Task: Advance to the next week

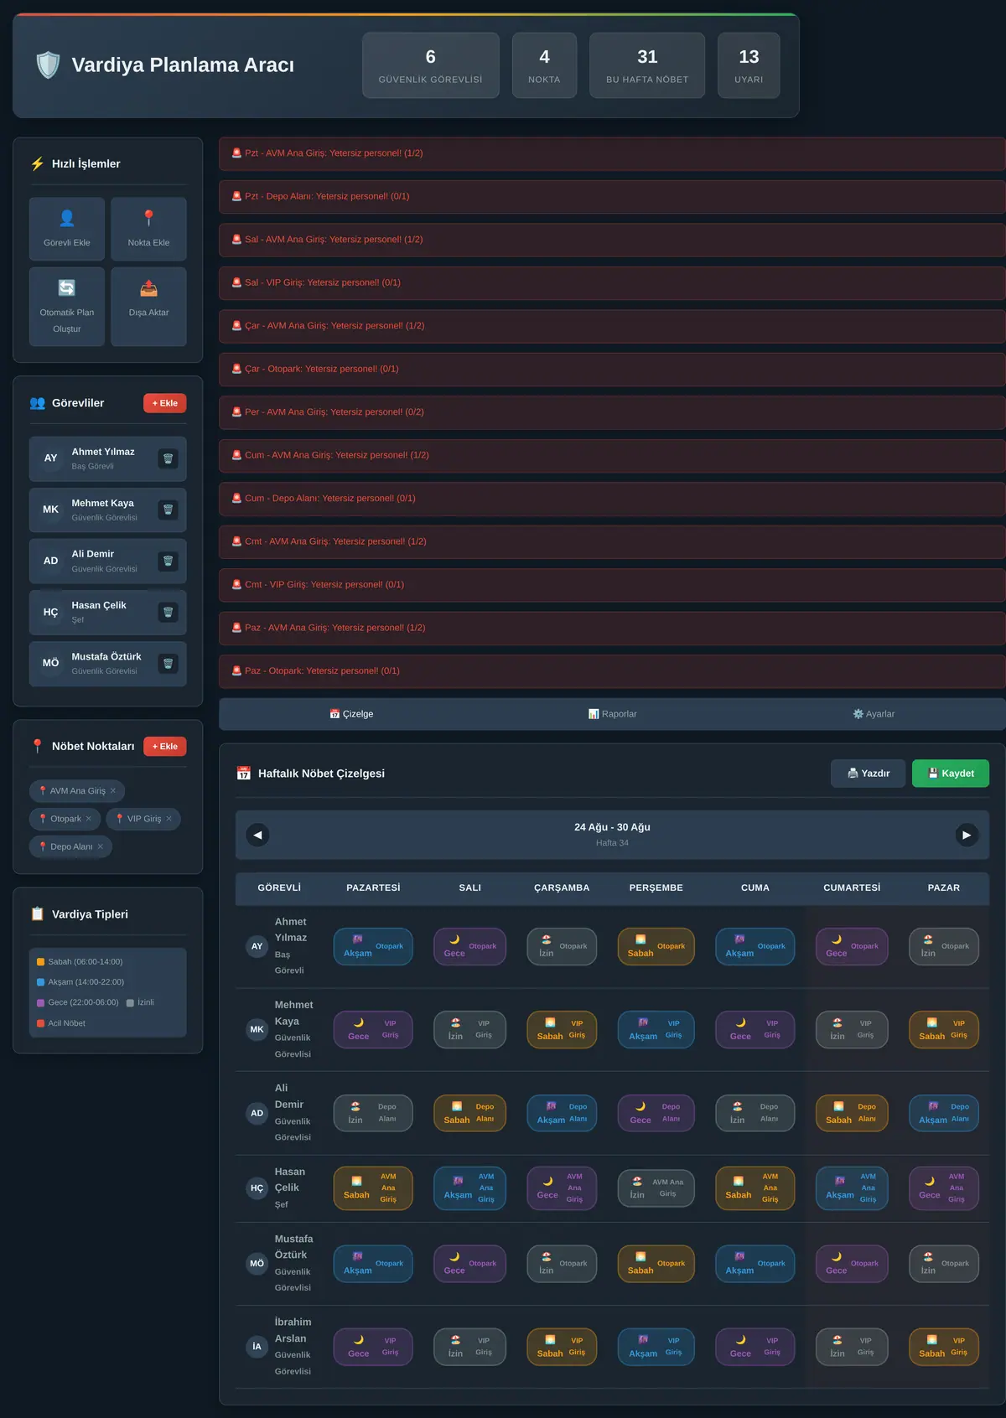Action: point(967,835)
